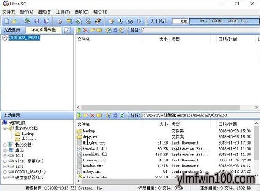Screen dimensions: 260x191
Task: Click the Burn CD/DVD image icon
Action: (x=98, y=21)
